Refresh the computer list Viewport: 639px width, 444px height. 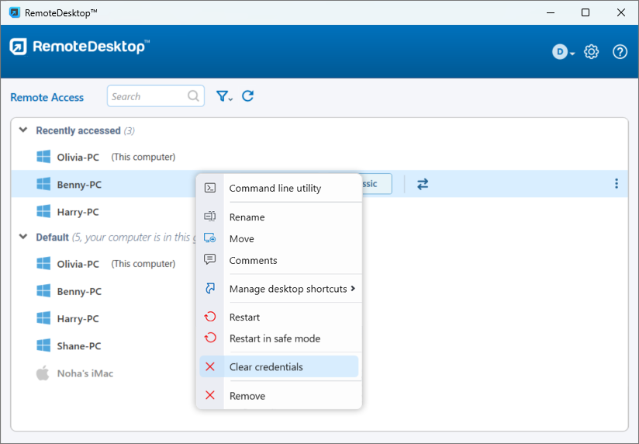click(x=248, y=96)
